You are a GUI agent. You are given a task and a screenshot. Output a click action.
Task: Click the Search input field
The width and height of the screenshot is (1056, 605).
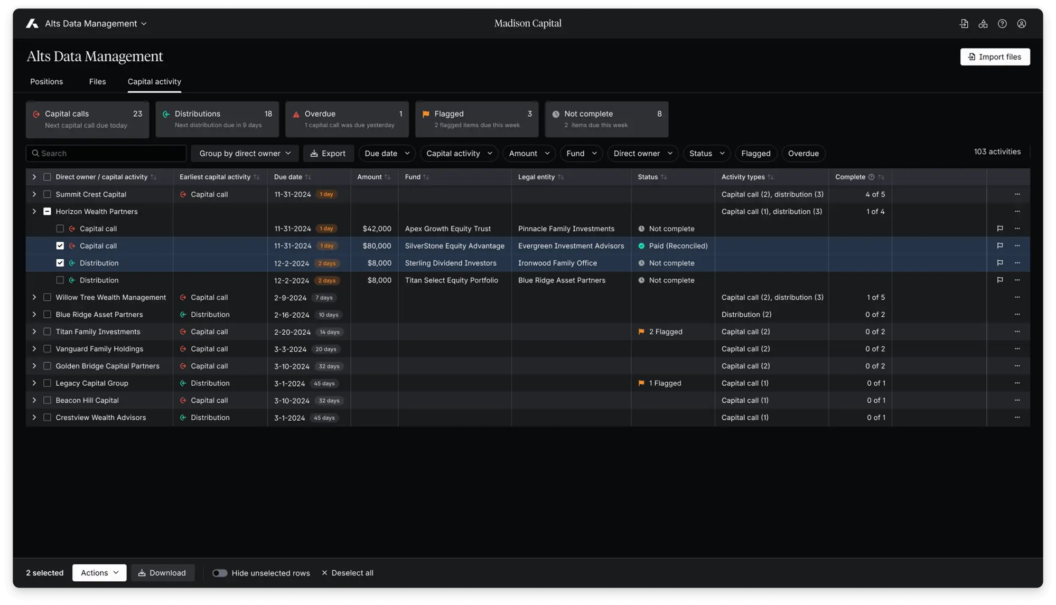point(106,154)
